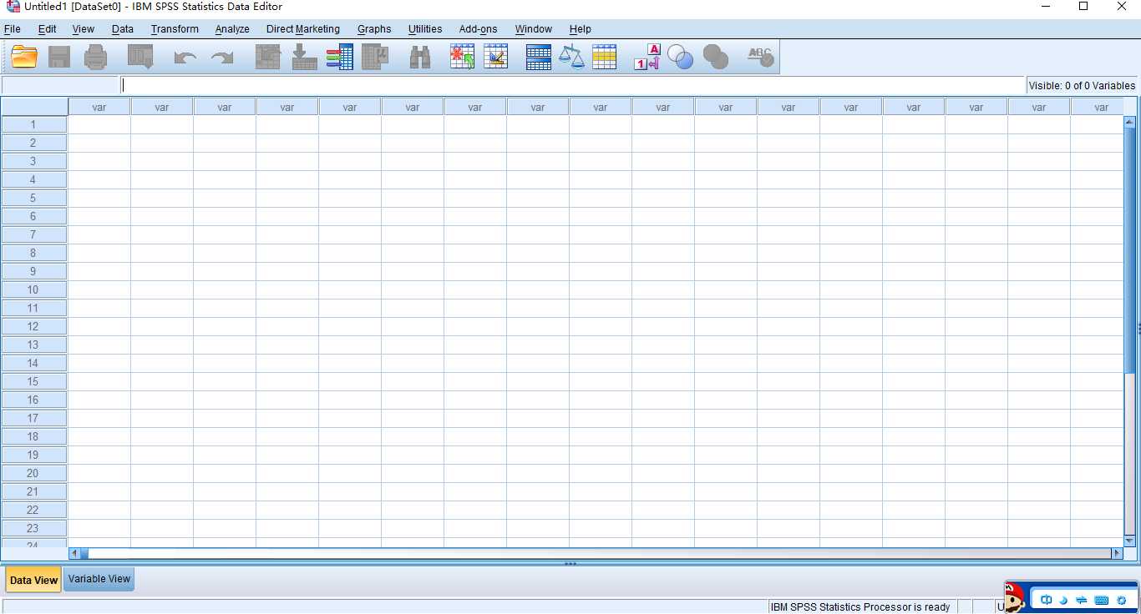Open IME settings gear icon
1141x614 pixels.
pyautogui.click(x=1122, y=600)
